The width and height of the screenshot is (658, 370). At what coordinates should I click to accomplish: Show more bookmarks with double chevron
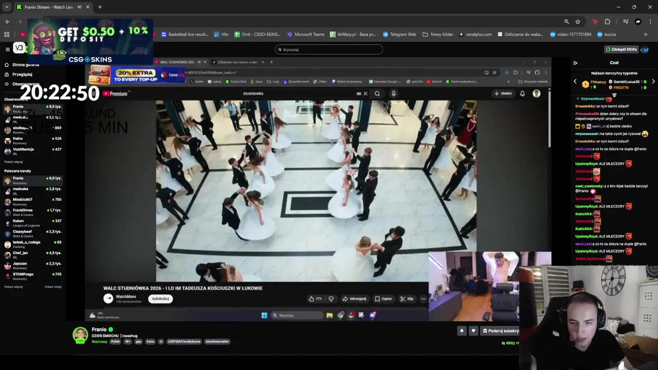point(646,34)
